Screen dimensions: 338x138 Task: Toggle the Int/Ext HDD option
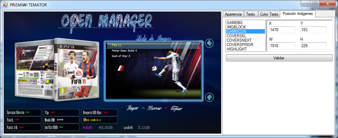pyautogui.click(x=61, y=127)
